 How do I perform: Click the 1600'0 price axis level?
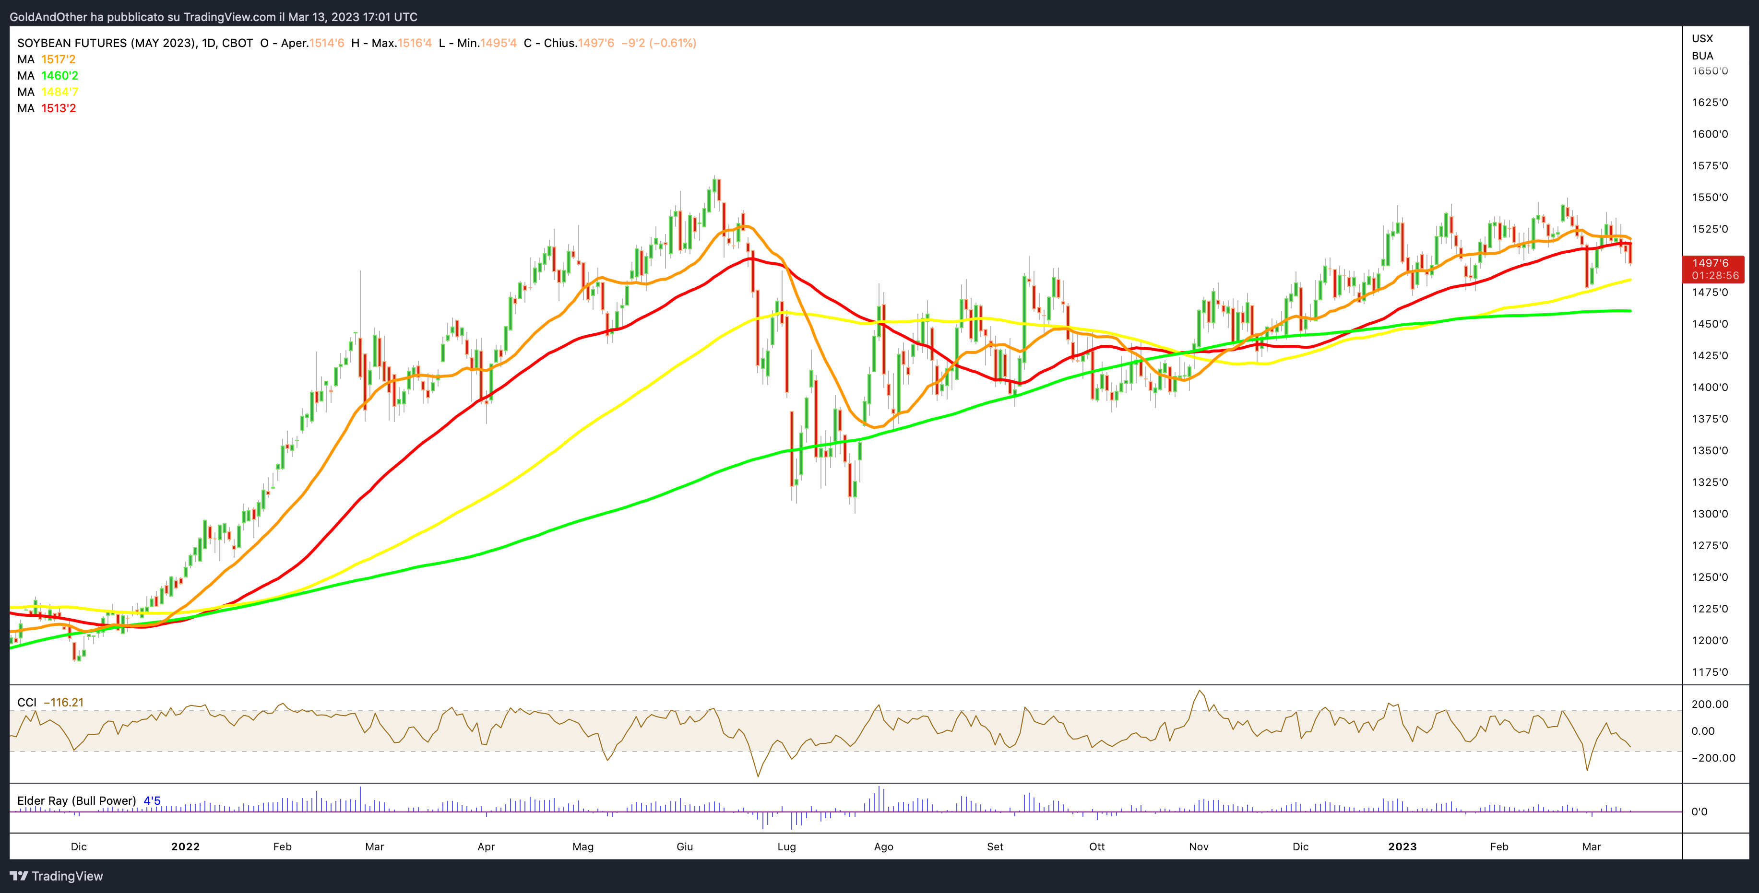point(1710,134)
